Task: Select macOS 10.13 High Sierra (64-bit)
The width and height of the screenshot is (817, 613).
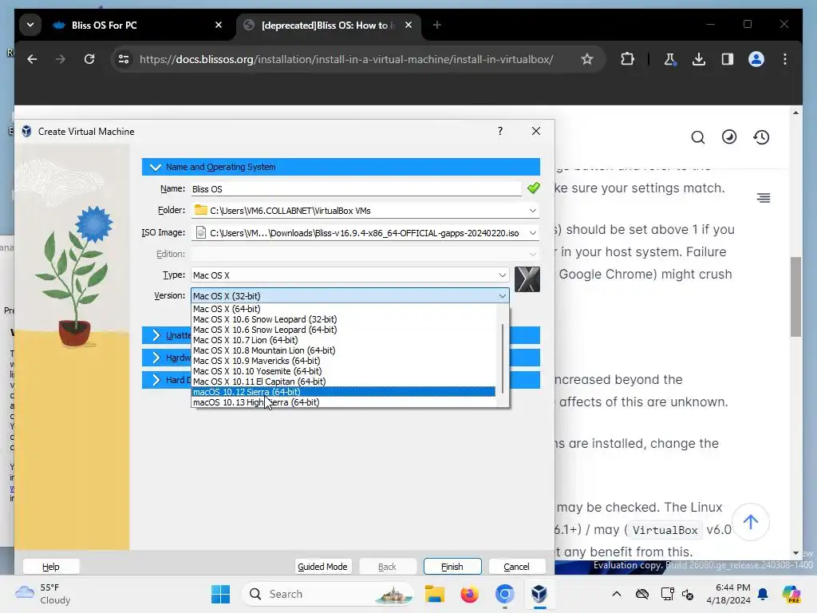Action: click(x=343, y=402)
